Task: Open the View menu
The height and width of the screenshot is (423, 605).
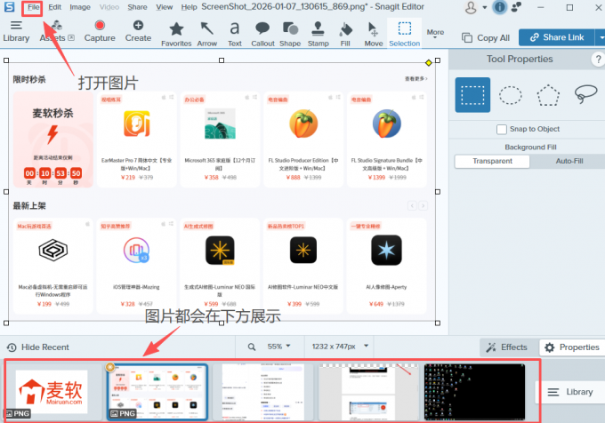Action: click(164, 7)
